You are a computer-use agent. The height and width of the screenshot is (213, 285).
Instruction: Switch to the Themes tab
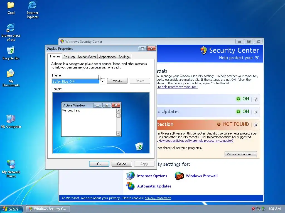(55, 56)
